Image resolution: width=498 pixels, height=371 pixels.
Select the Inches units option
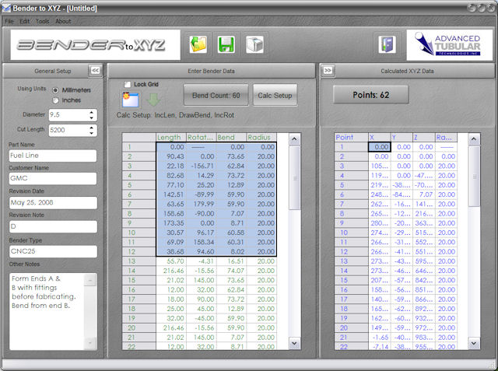pos(55,100)
